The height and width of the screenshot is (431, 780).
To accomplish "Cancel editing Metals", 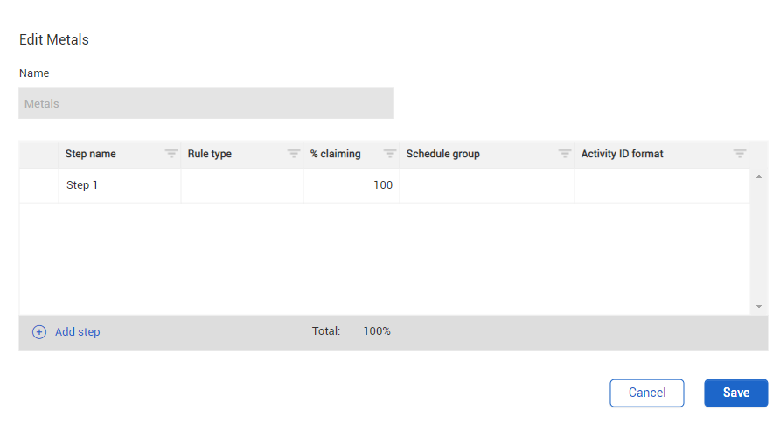I will coord(647,393).
